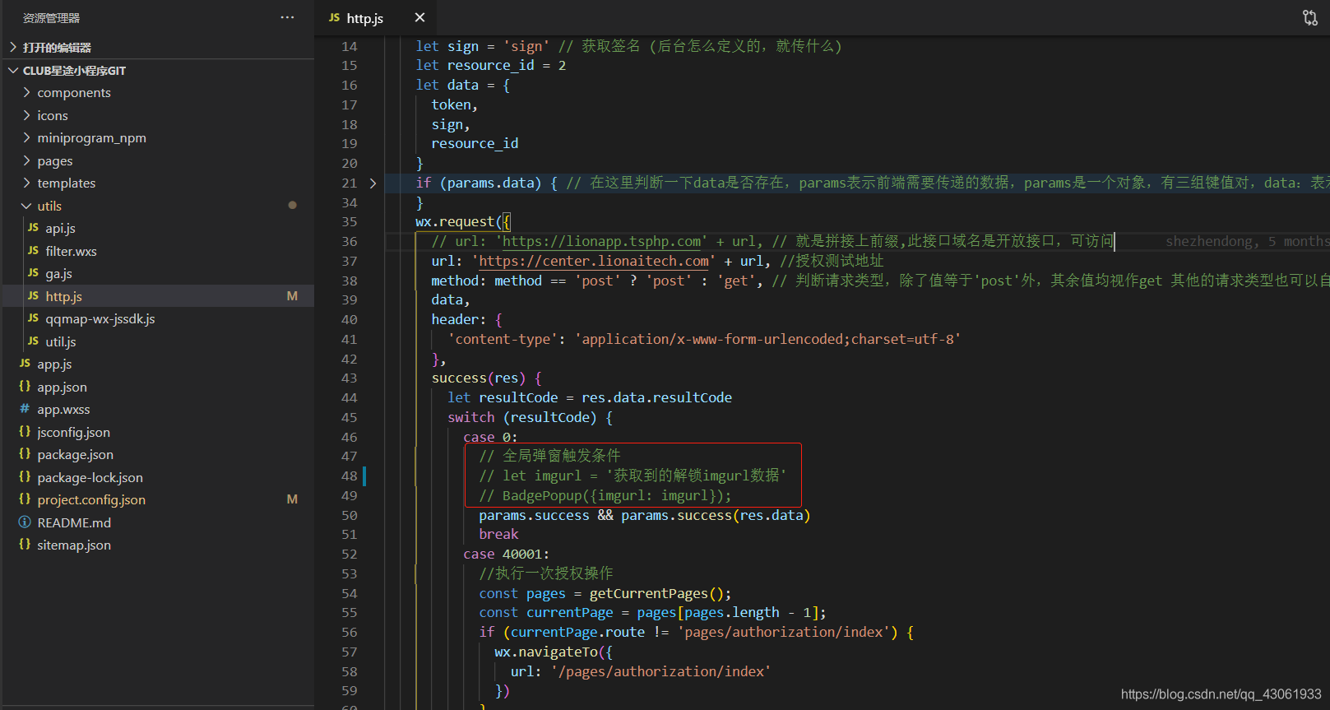The height and width of the screenshot is (710, 1330).
Task: Click the JS icon in the http.js tab
Action: (x=334, y=17)
